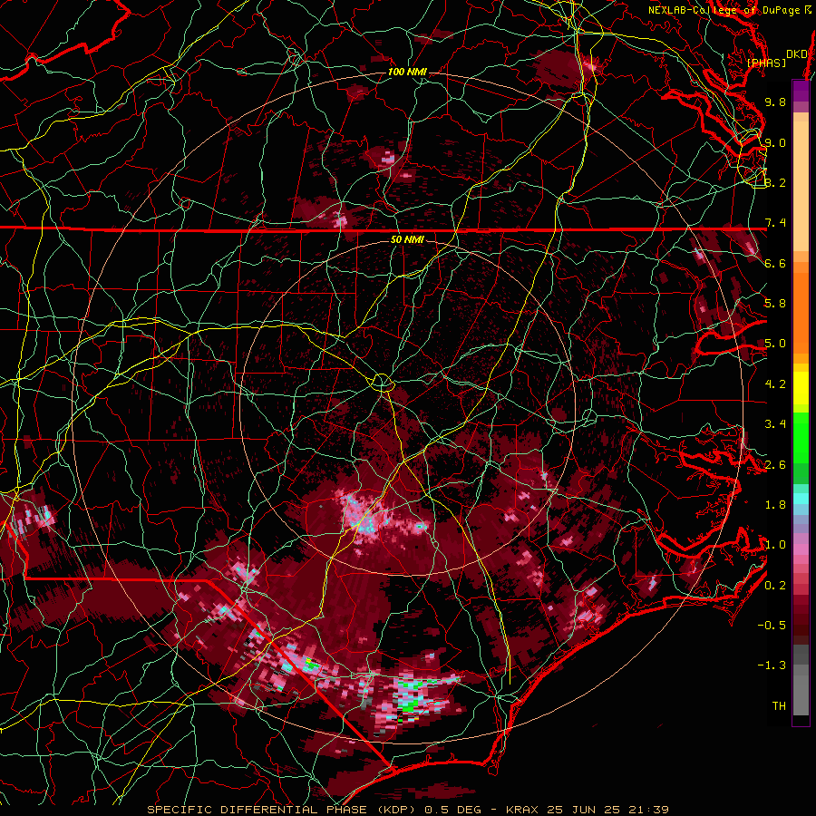This screenshot has height=816, width=816.
Task: Click the 3.4 color scale value
Action: click(x=775, y=424)
